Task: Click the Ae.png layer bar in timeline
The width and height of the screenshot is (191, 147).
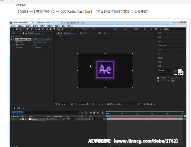Action: [145, 119]
